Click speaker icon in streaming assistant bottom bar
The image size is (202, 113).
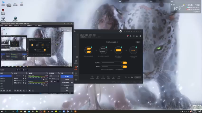[119, 77]
